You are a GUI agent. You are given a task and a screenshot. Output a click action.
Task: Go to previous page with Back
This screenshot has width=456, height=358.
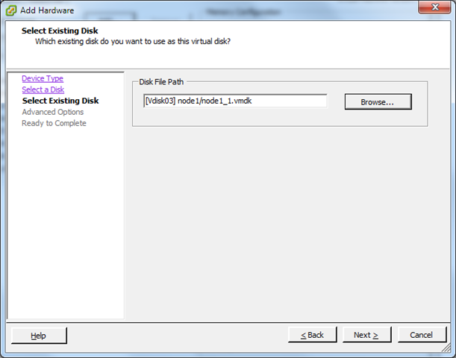pyautogui.click(x=312, y=335)
